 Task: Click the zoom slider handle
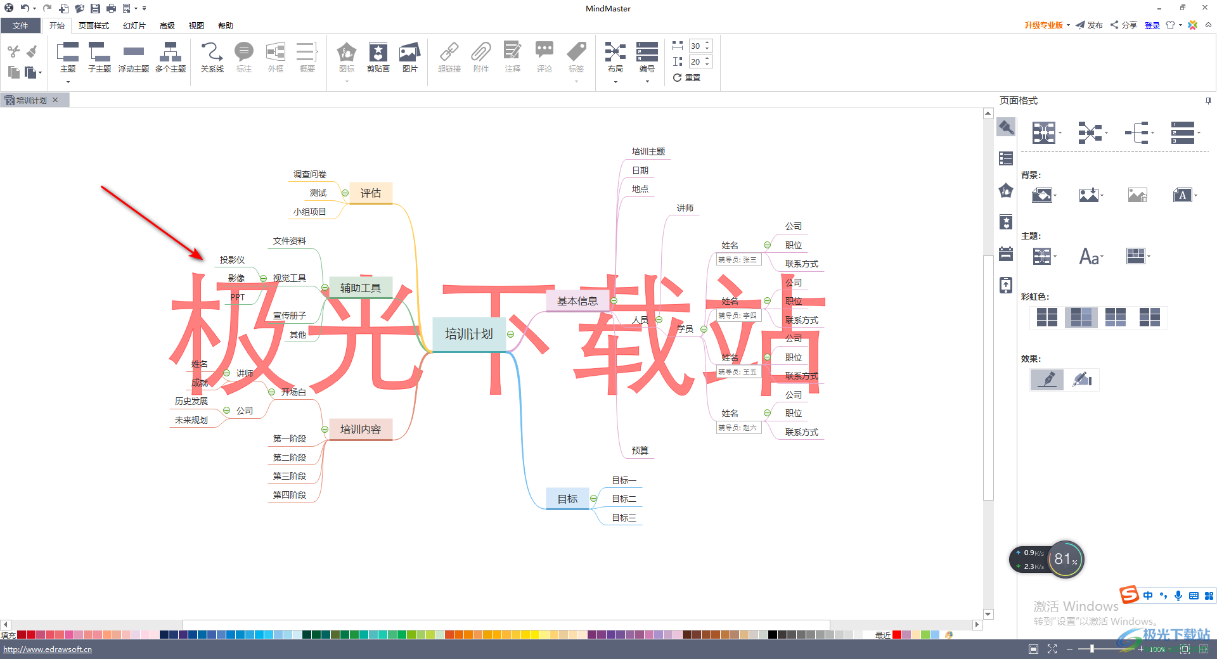point(1091,649)
